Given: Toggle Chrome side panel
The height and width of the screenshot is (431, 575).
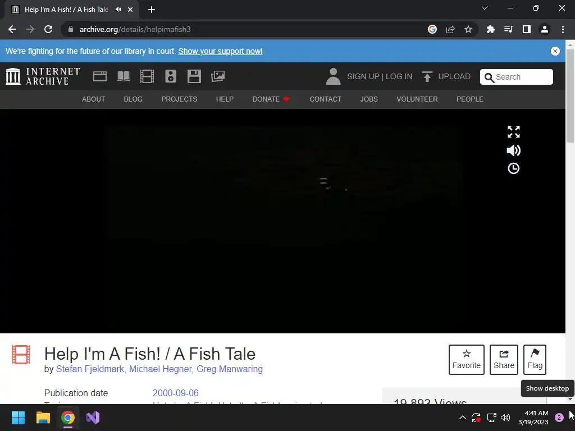Looking at the screenshot, I should [x=527, y=29].
